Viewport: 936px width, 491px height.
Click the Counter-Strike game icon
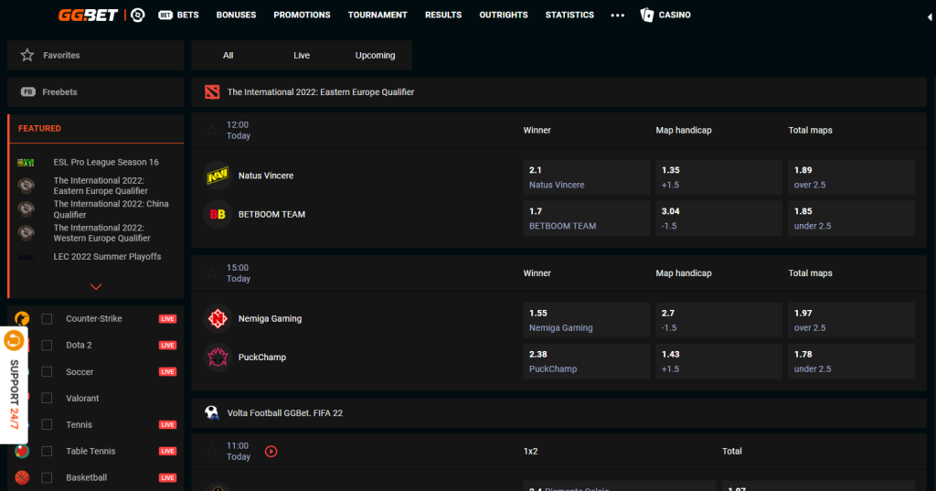[22, 319]
